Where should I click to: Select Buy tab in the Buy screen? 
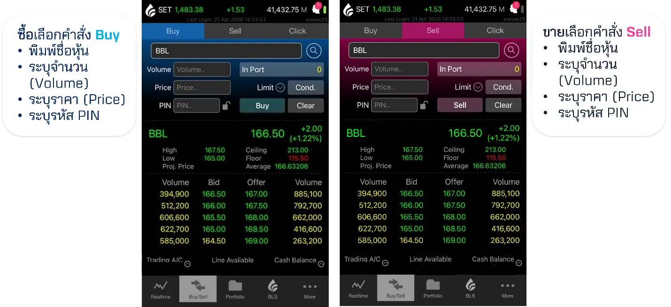(173, 31)
